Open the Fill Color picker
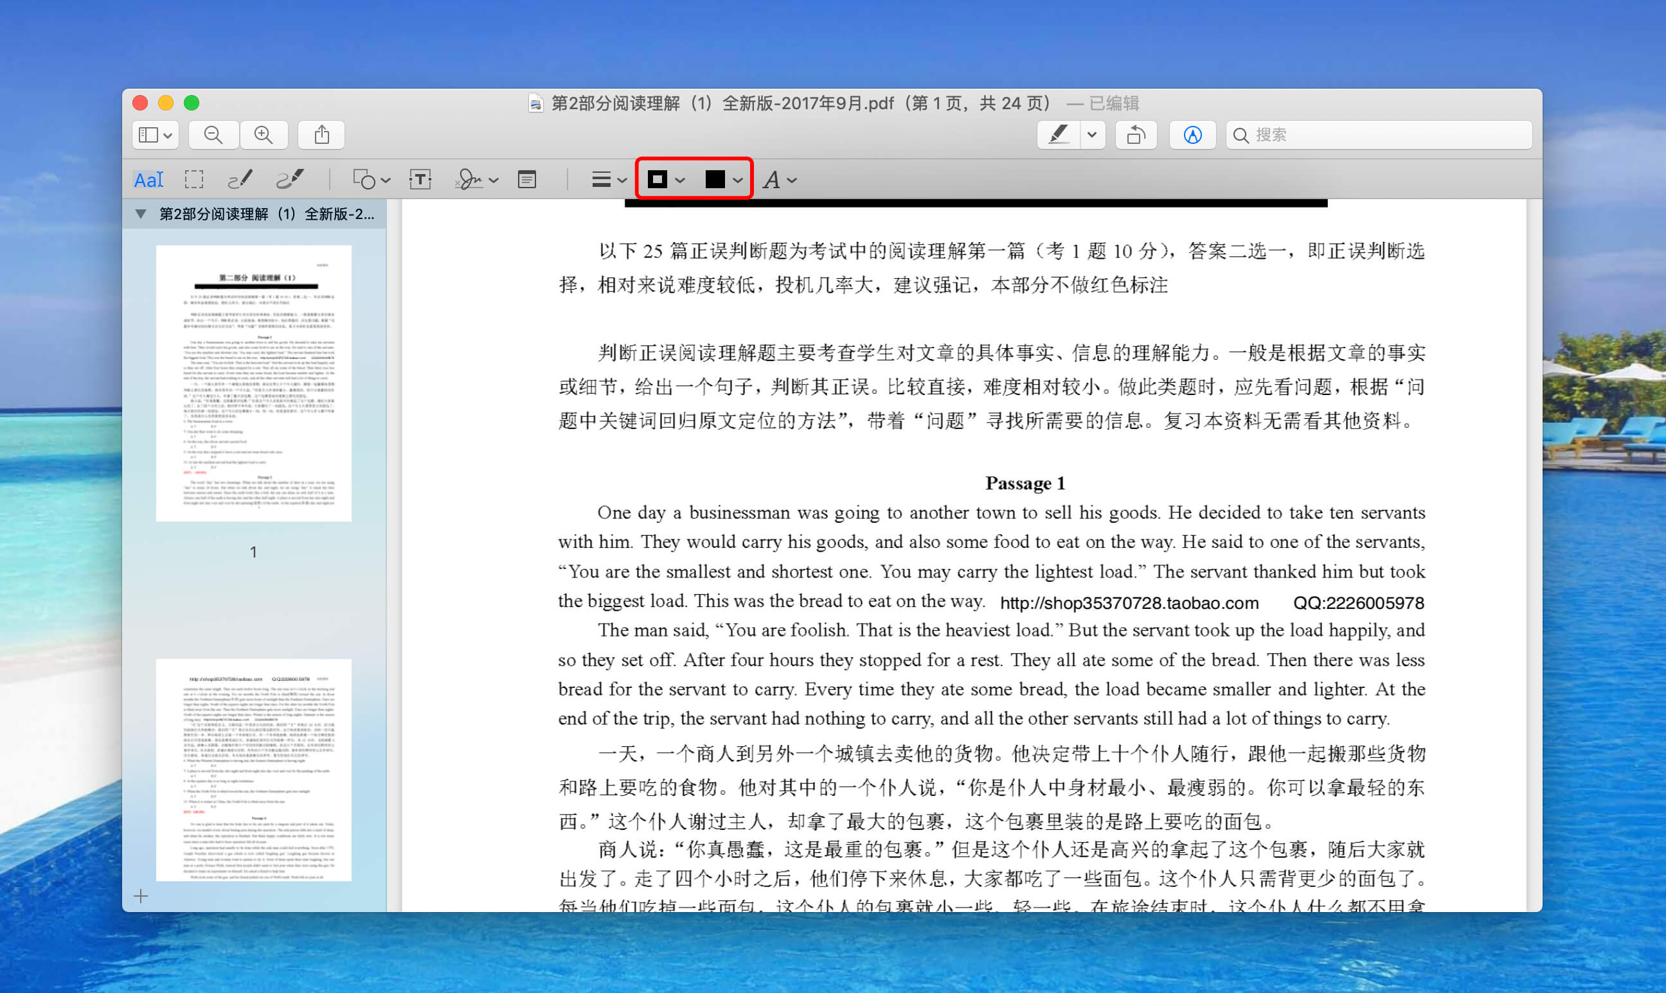The height and width of the screenshot is (993, 1666). click(x=723, y=179)
